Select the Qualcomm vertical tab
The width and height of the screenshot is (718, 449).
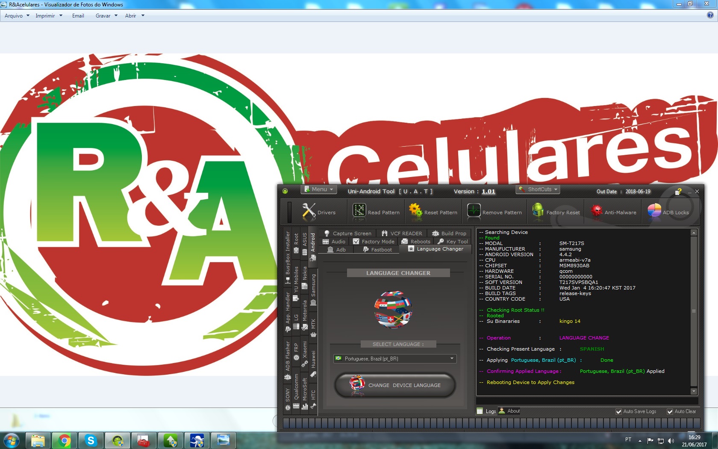296,391
